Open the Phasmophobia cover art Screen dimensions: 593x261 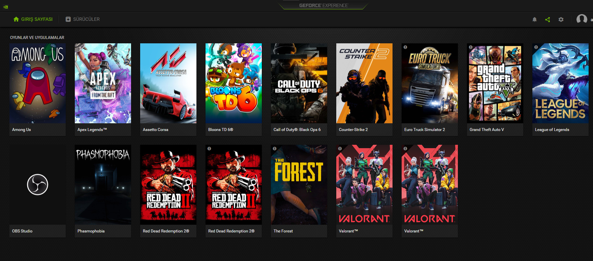click(103, 185)
